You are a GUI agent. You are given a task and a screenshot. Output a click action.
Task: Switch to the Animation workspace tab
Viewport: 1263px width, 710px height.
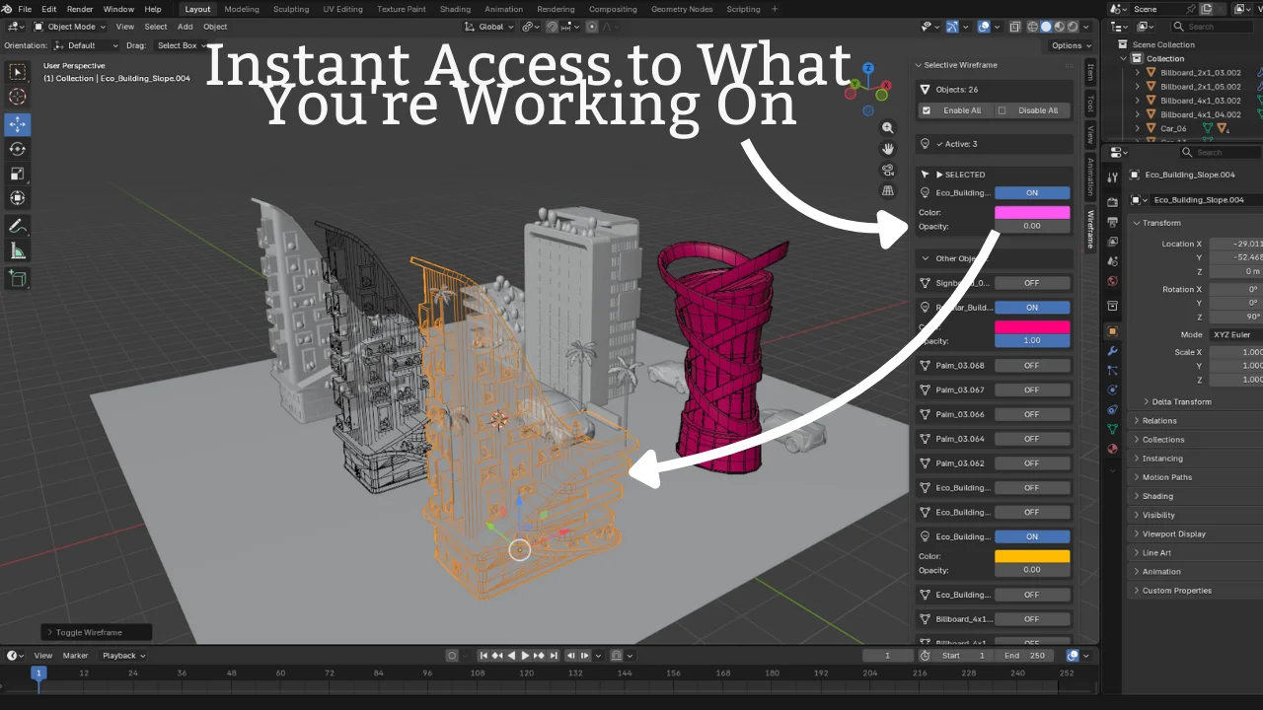(x=503, y=9)
